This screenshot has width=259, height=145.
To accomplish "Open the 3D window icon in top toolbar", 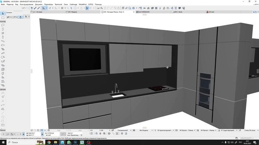I will pyautogui.click(x=134, y=8).
